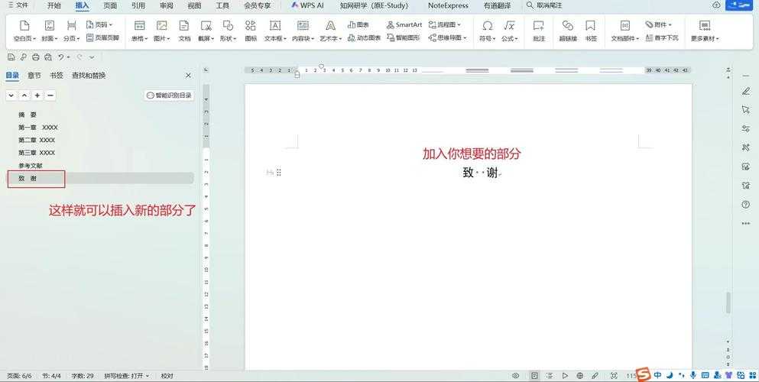Switch to the 引用 ribbon tab
Image resolution: width=759 pixels, height=382 pixels.
click(x=138, y=5)
